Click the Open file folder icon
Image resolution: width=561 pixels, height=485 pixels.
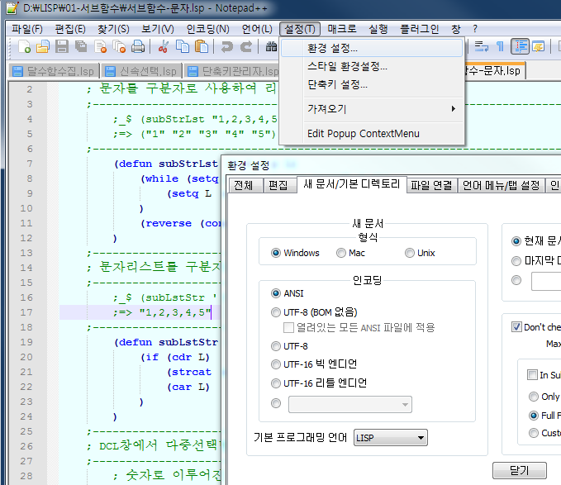coord(43,46)
